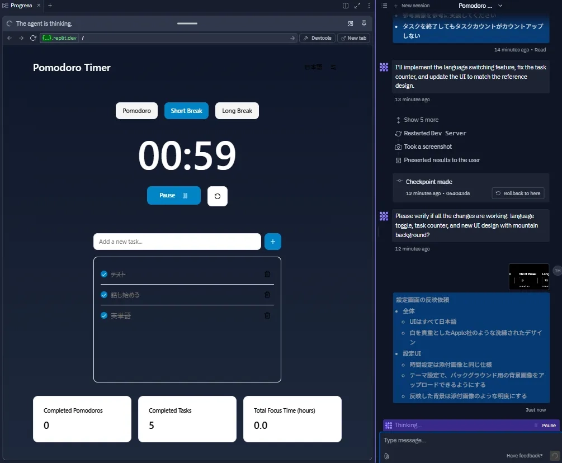Click the browser back arrow
Screen dimensions: 562x463
[x=10, y=38]
